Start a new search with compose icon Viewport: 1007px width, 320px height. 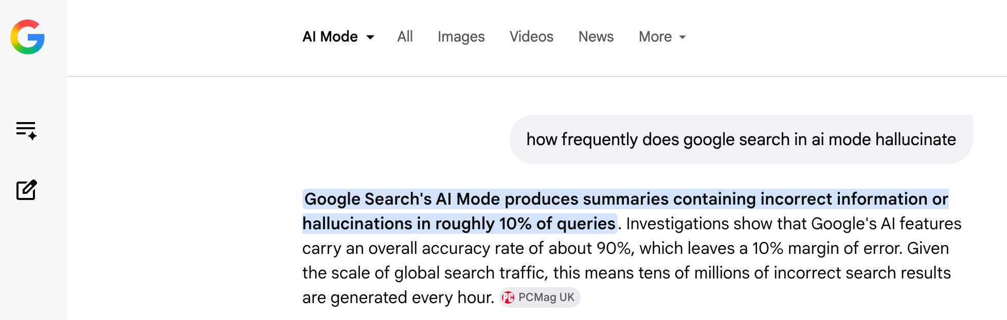click(x=26, y=190)
